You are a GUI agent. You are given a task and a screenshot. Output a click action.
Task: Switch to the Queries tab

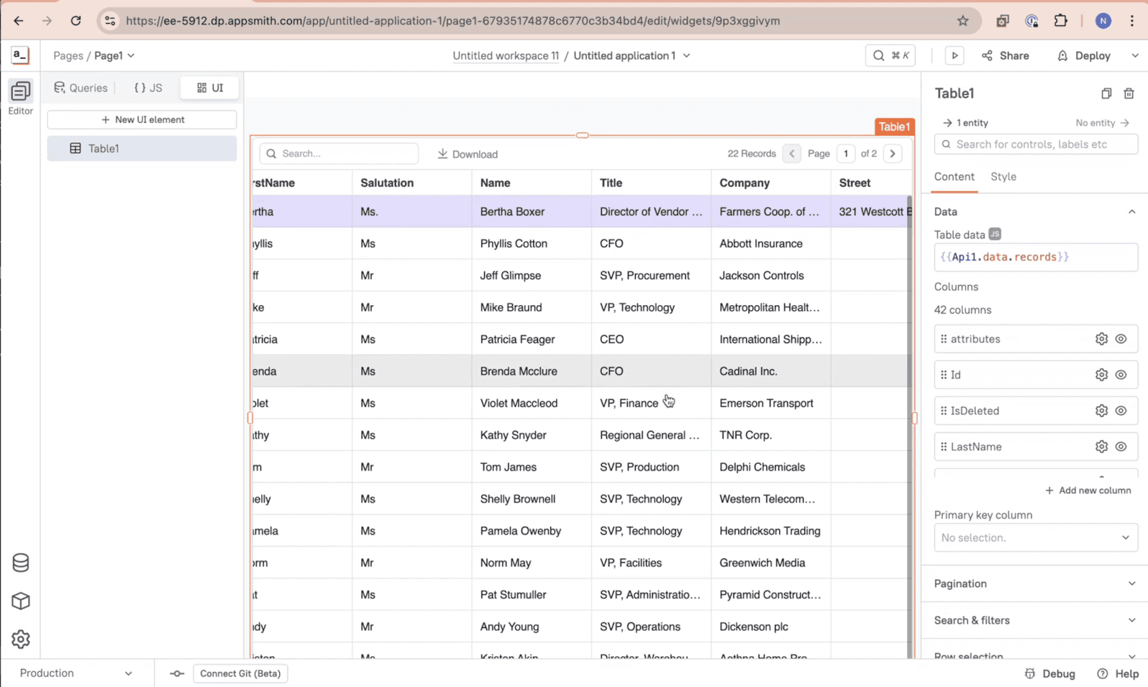81,88
